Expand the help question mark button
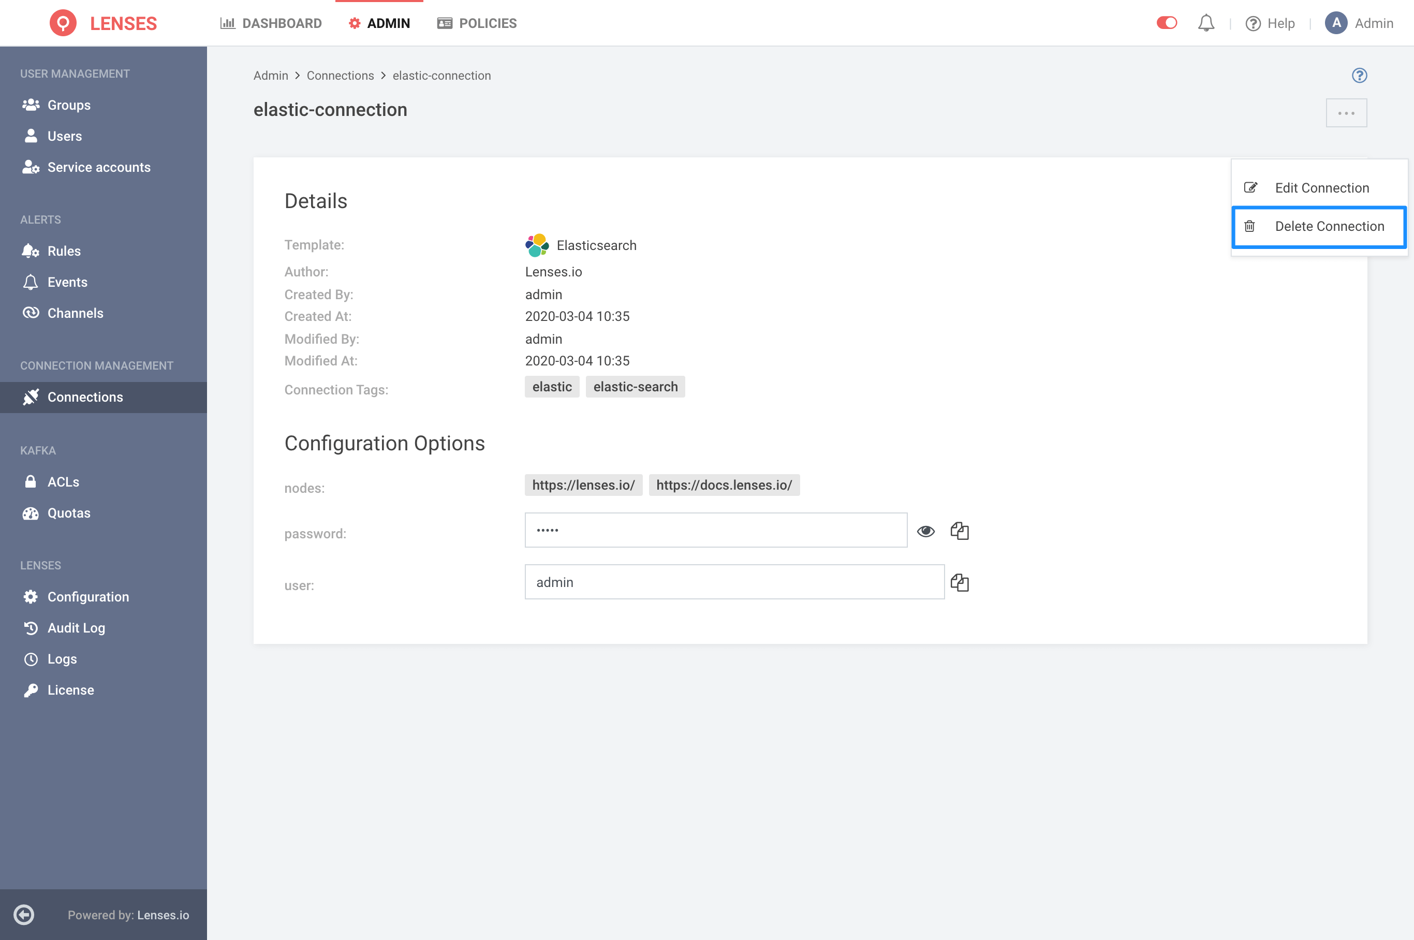Viewport: 1414px width, 940px height. click(x=1360, y=76)
